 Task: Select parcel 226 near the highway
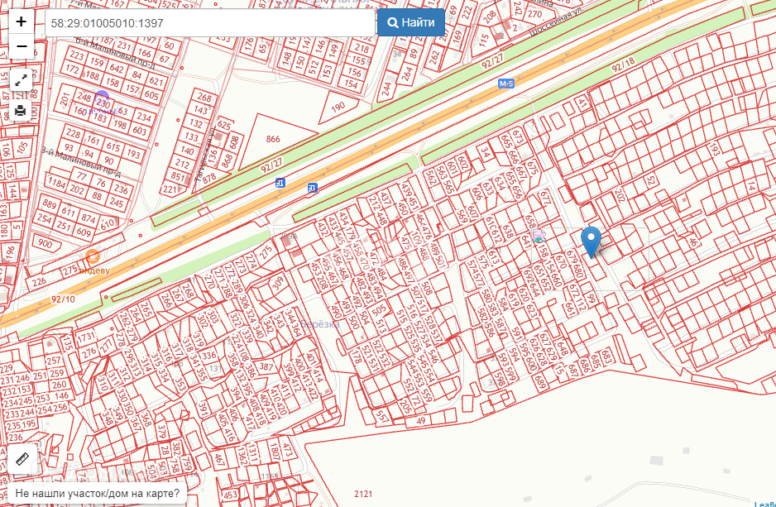39,282
